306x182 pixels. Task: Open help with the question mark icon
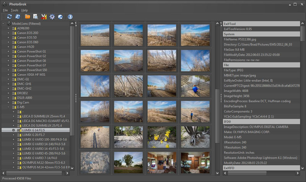click(x=70, y=17)
